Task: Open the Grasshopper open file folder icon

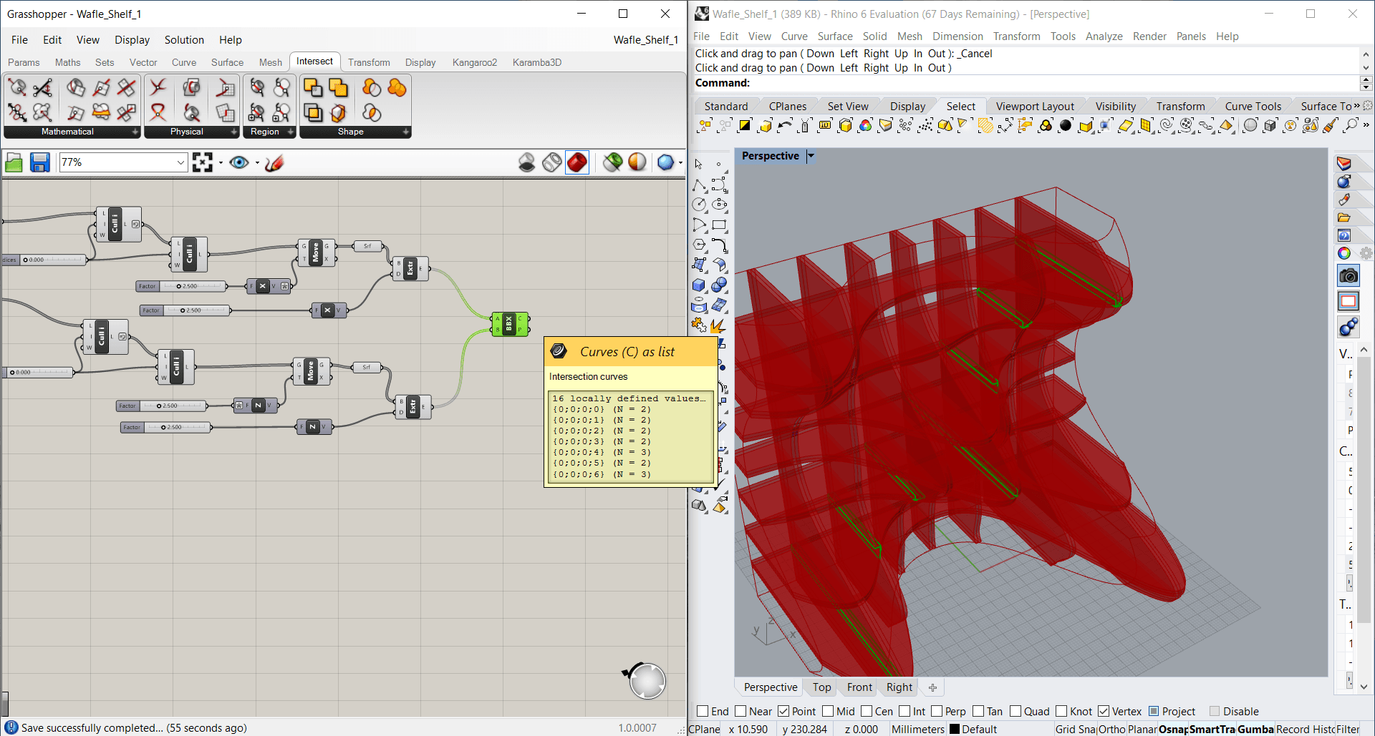Action: (14, 163)
